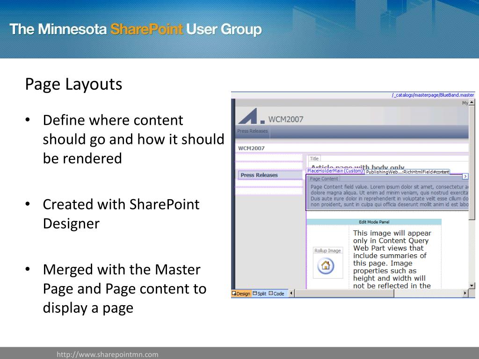Click the WCM2007 site title text
Image resolution: width=479 pixels, height=359 pixels.
pos(286,119)
